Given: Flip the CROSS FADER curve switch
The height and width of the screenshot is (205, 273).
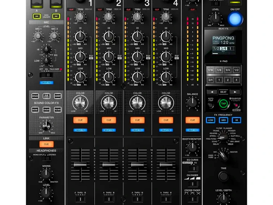Looking at the screenshot, I should point(192,199).
